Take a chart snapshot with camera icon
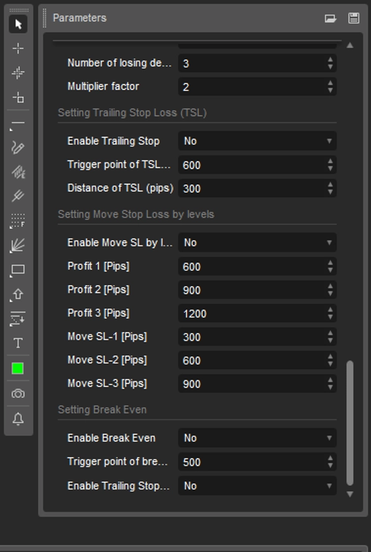The image size is (371, 552). (18, 393)
